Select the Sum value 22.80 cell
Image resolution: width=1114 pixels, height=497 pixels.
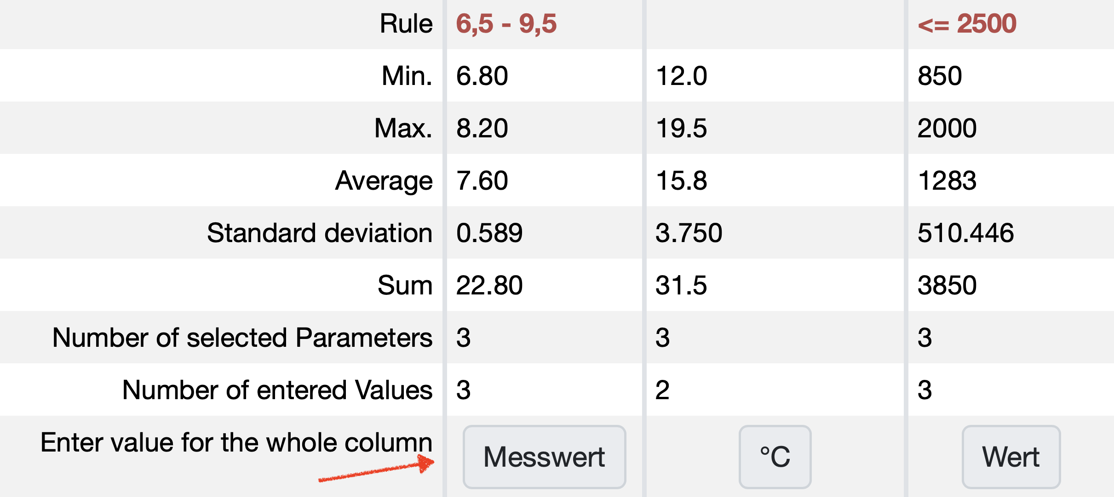[489, 285]
